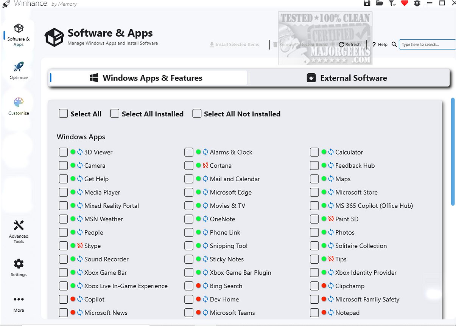Click the MS 365 Copilot (Office Hub) label

[374, 206]
